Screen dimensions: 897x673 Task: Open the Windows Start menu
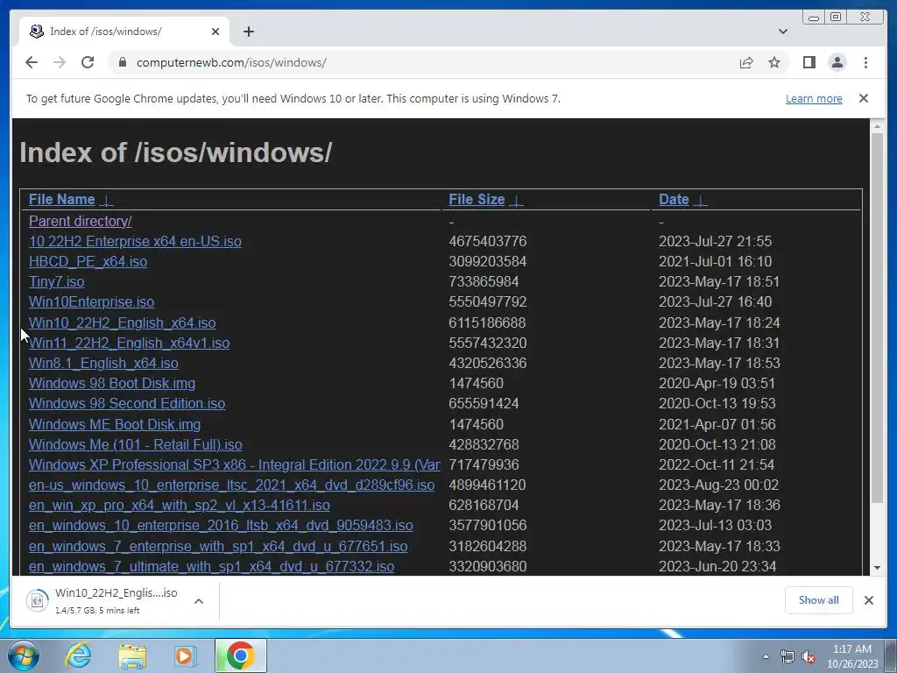click(23, 655)
